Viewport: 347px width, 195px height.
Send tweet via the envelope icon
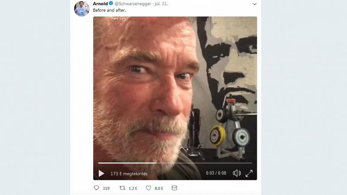pos(174,188)
